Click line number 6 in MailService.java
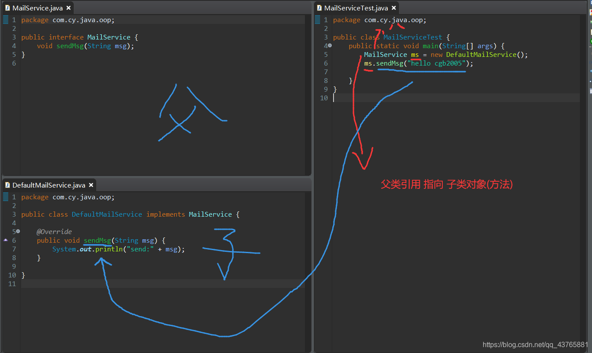 14,63
